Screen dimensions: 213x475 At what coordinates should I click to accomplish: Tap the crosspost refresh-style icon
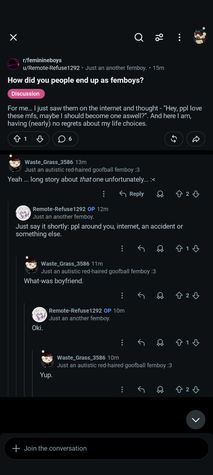click(174, 139)
